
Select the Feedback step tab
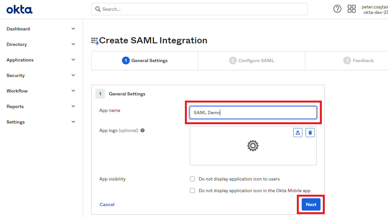358,60
